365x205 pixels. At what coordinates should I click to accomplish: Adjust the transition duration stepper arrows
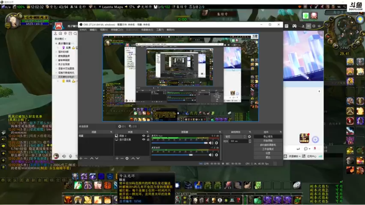(250, 141)
